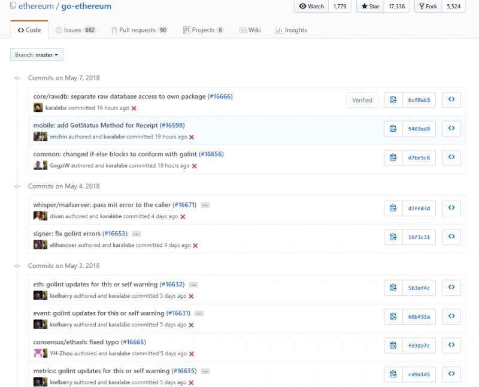479x387 pixels.
Task: Open commit 'signer: fix golint errors'
Action: [67, 234]
